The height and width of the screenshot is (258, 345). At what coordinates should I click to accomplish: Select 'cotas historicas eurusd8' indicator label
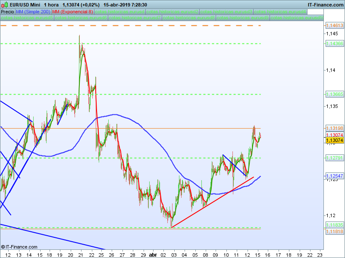click(189, 18)
